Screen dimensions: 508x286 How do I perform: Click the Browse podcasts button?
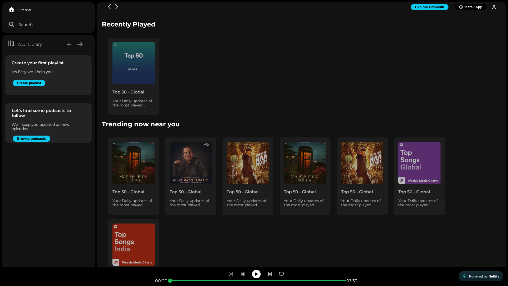point(31,139)
